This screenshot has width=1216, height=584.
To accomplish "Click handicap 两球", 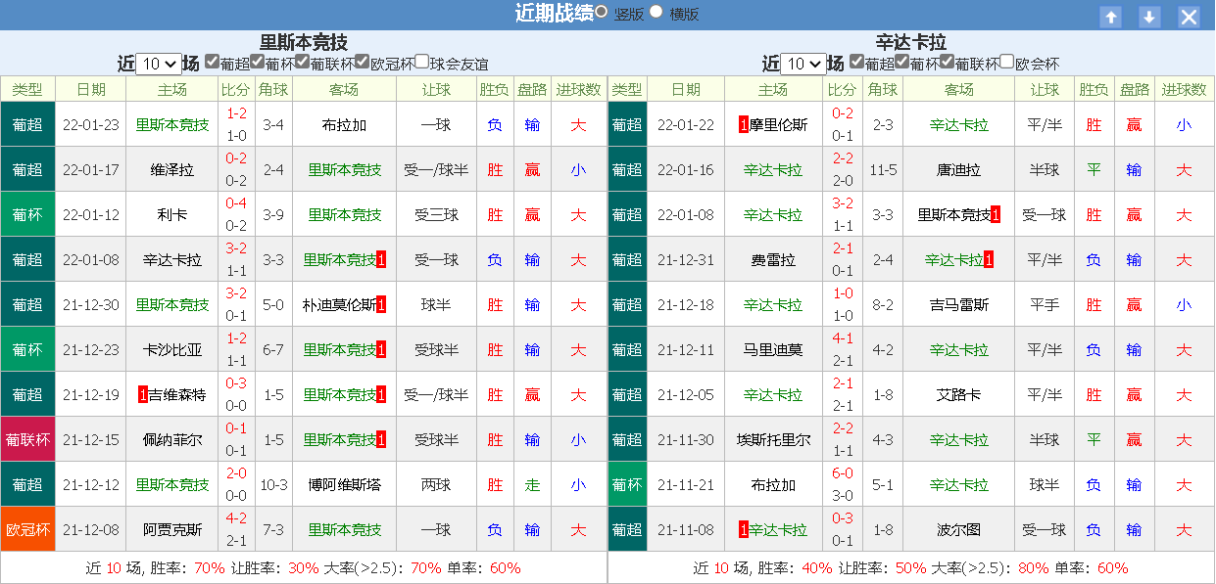I will [x=436, y=485].
